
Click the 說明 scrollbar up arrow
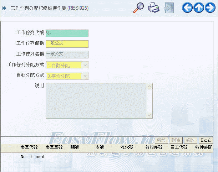149,86
